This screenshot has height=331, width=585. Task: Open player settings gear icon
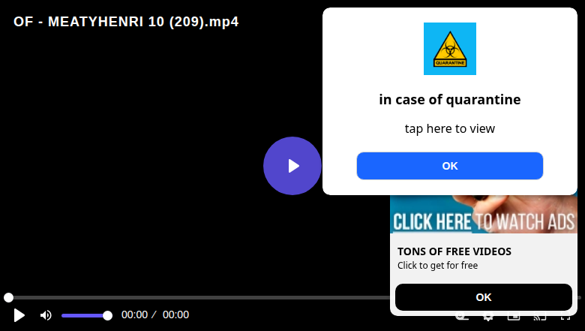[x=487, y=318]
